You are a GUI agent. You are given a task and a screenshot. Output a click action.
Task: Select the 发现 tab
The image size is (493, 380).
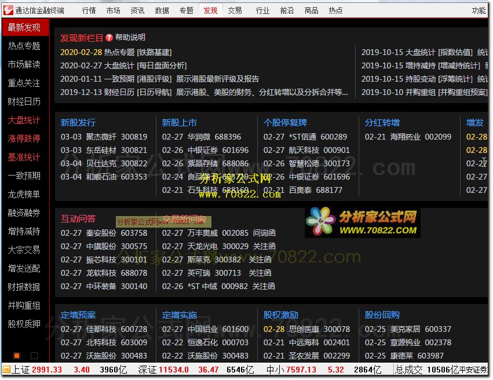[211, 10]
